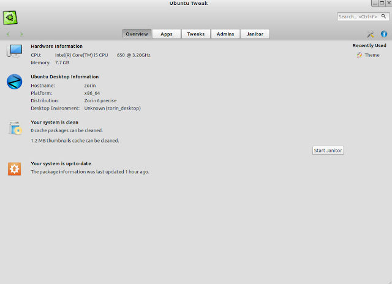This screenshot has width=392, height=284.
Task: Click the "Ubuntu Desktop Information" heading
Action: pyautogui.click(x=65, y=77)
